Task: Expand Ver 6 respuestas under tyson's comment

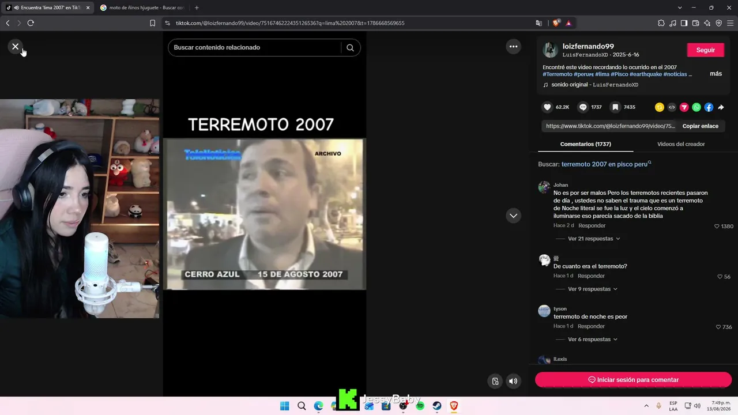Action: [593, 339]
